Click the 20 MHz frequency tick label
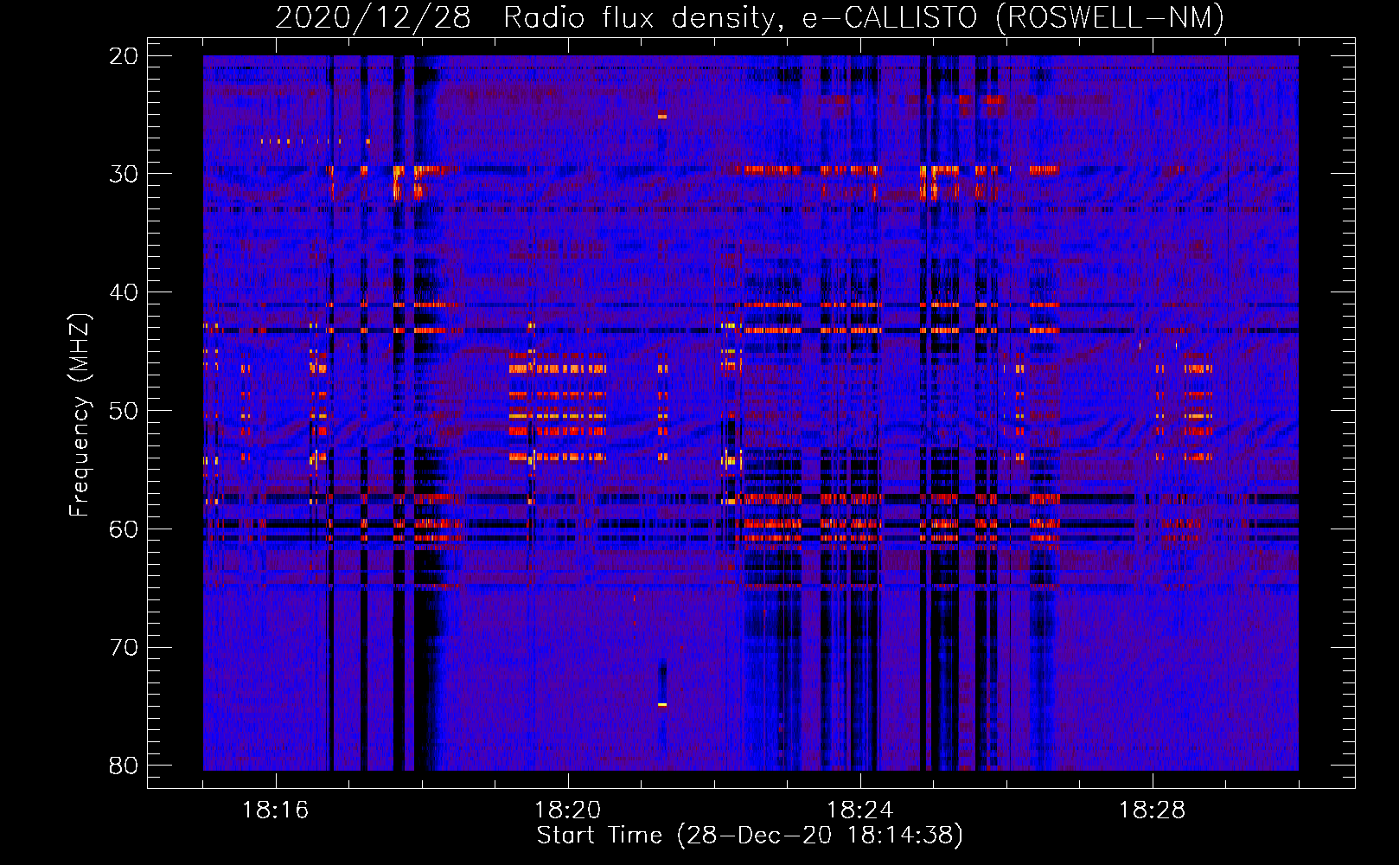 [x=124, y=56]
